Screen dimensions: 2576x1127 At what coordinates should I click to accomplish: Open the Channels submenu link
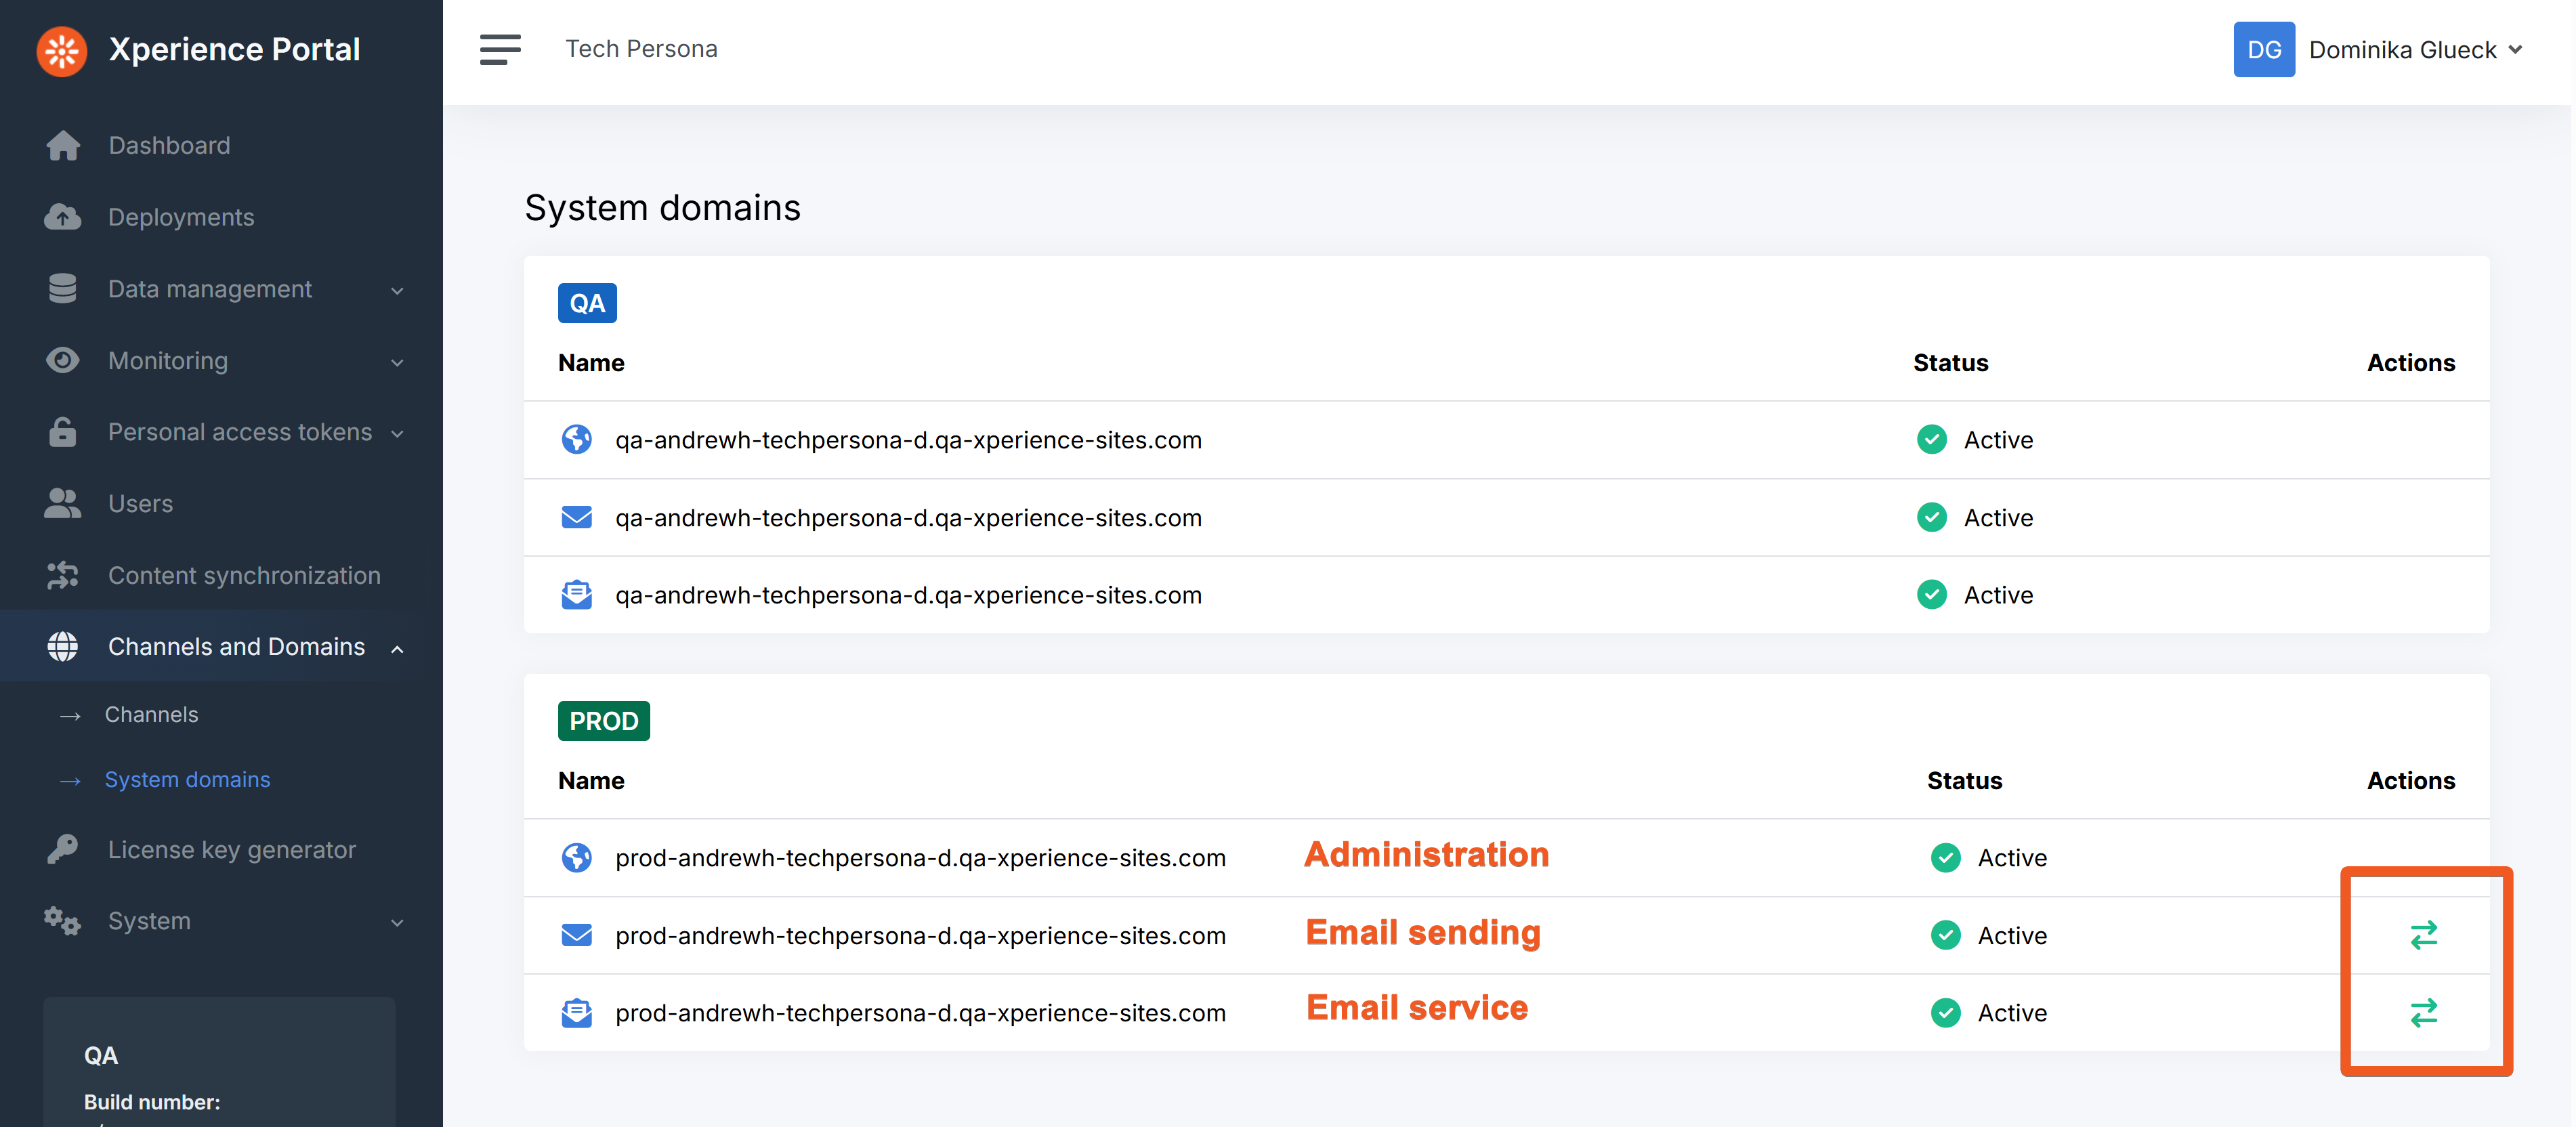pos(151,715)
